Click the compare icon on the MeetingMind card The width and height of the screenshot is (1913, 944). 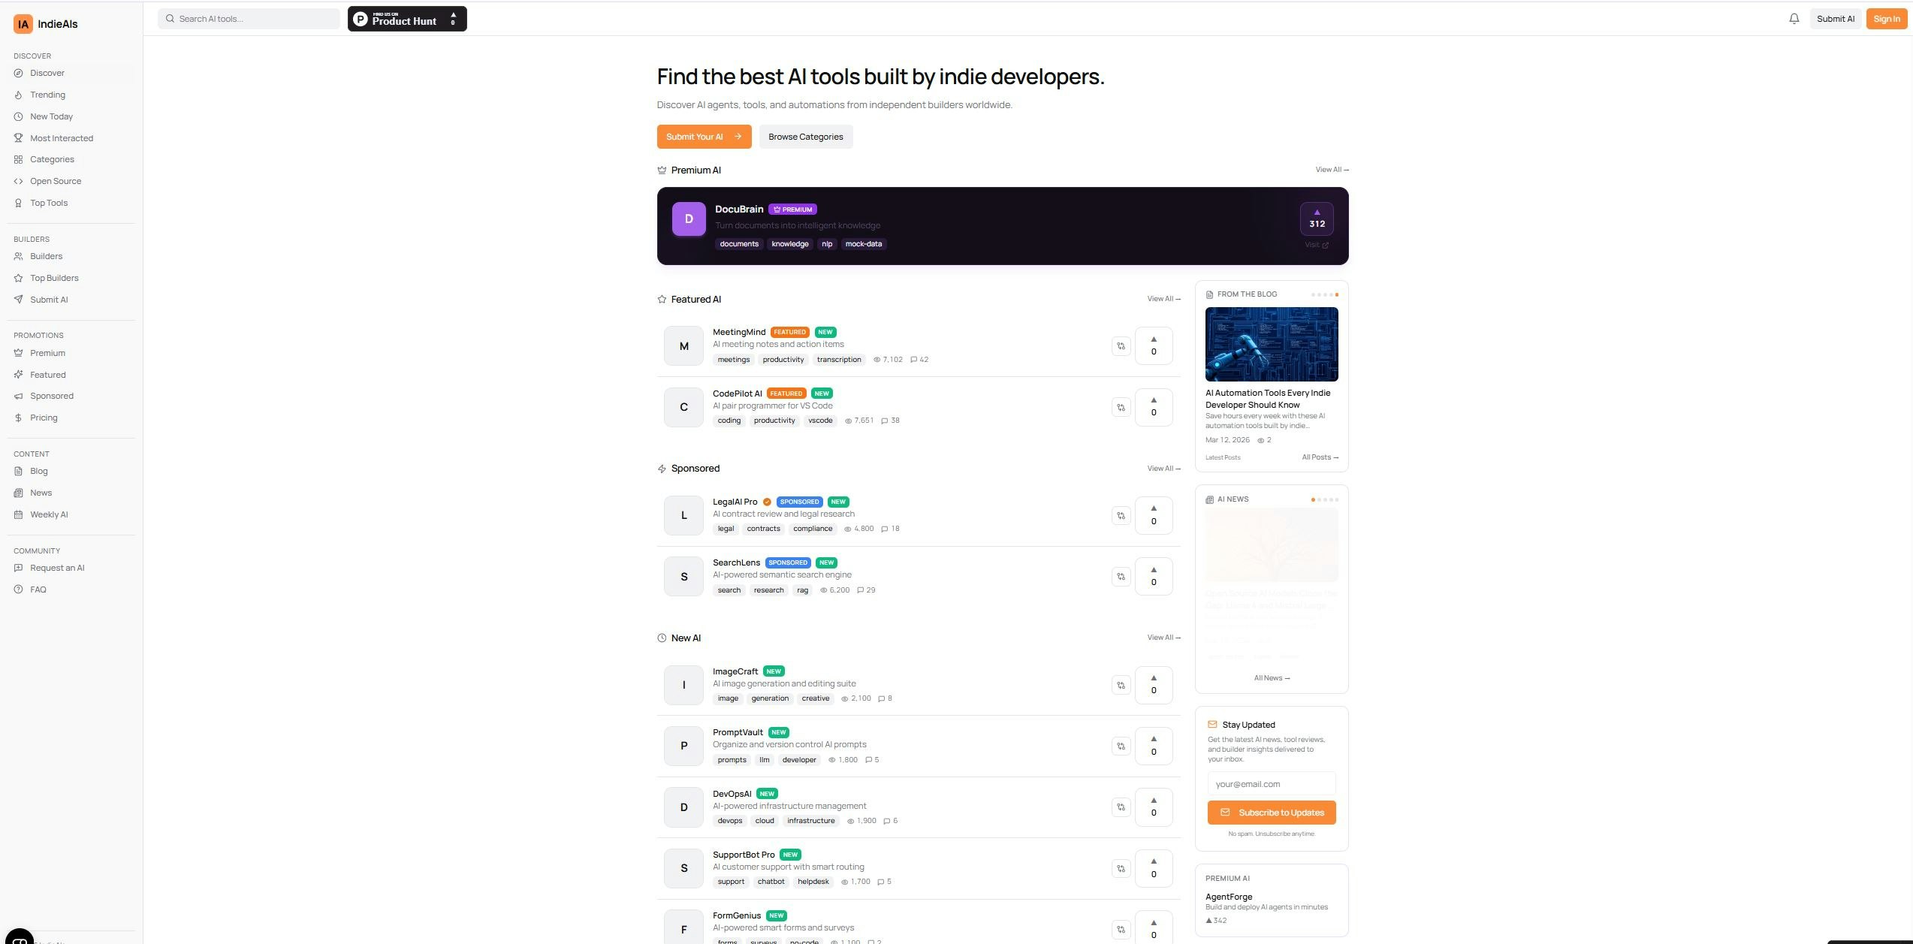coord(1121,345)
